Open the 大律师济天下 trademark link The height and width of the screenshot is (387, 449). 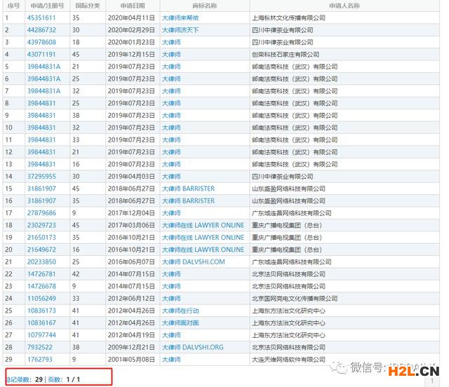pos(180,30)
